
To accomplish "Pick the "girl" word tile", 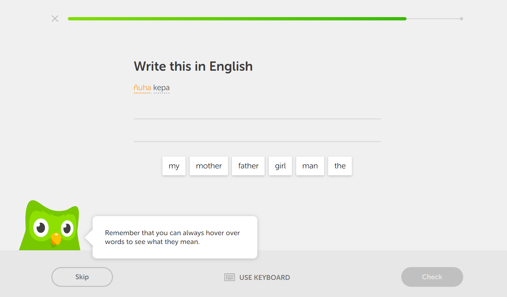I will pos(280,166).
